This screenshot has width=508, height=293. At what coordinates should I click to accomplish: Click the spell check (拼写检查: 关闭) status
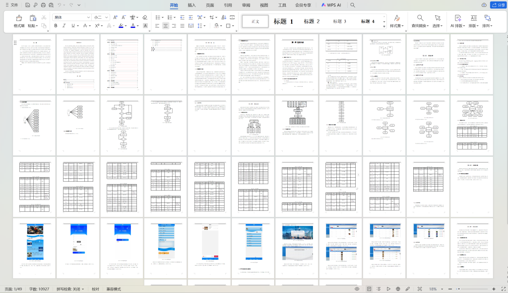pyautogui.click(x=70, y=289)
